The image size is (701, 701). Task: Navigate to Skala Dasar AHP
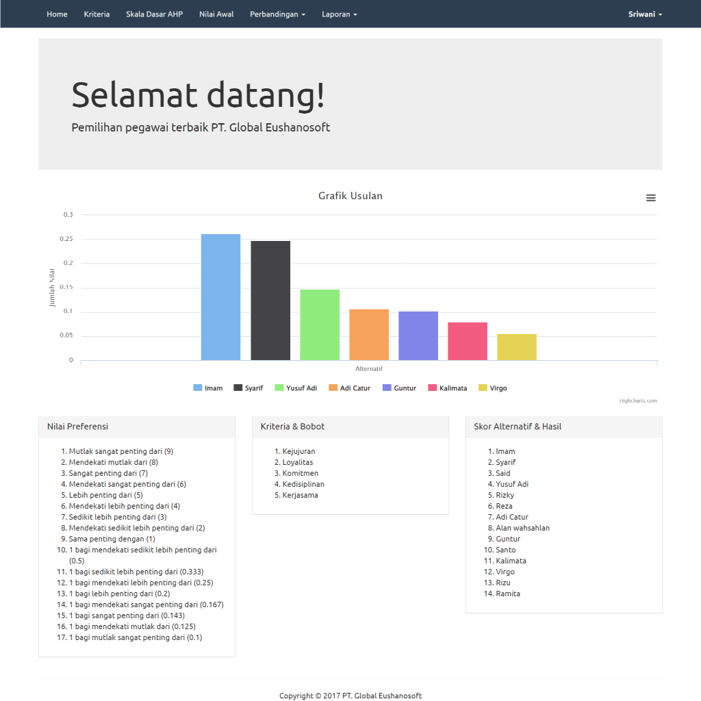[x=154, y=14]
